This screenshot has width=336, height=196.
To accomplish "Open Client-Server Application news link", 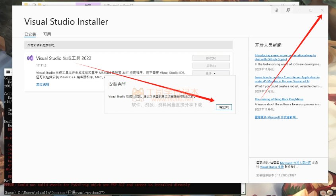I will coord(287,79).
